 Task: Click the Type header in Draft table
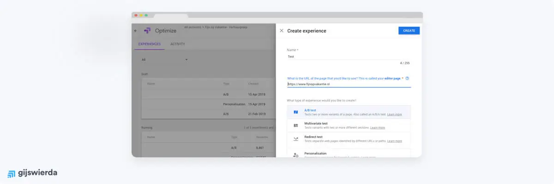tap(226, 84)
